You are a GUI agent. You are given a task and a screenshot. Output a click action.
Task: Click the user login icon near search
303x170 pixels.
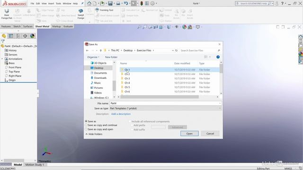point(277,3)
